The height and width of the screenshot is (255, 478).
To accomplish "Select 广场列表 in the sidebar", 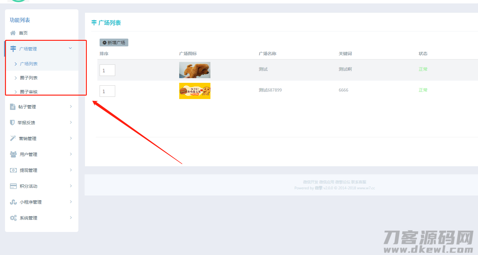I will pyautogui.click(x=29, y=64).
